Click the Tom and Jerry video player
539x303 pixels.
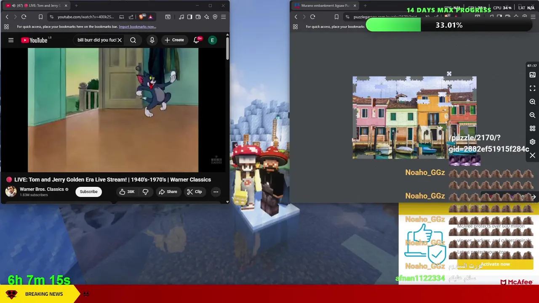click(113, 110)
